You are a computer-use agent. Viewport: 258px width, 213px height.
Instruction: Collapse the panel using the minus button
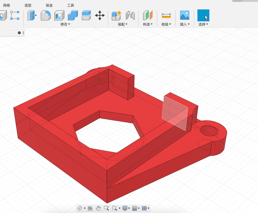click(x=19, y=32)
